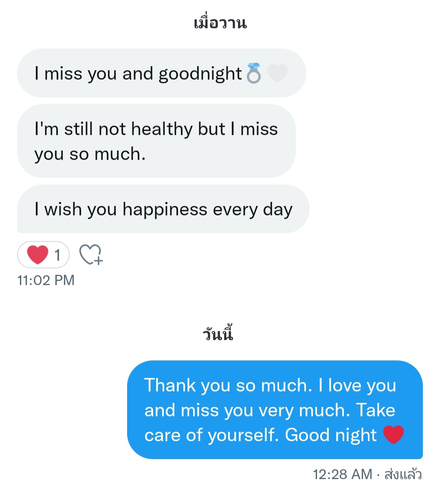Select the "I'm still not healthy" message bubble
This screenshot has height=497, width=440.
pos(156,141)
